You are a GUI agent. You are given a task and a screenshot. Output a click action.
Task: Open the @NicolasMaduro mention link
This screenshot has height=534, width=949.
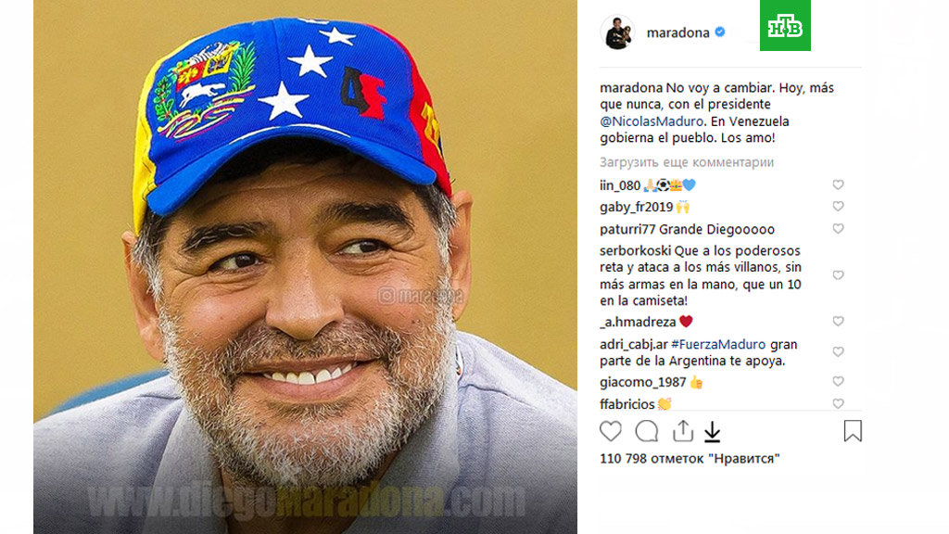[x=652, y=121]
